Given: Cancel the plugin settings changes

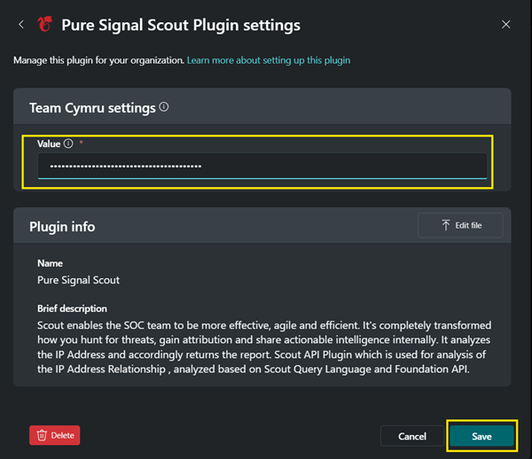Looking at the screenshot, I should coord(412,436).
